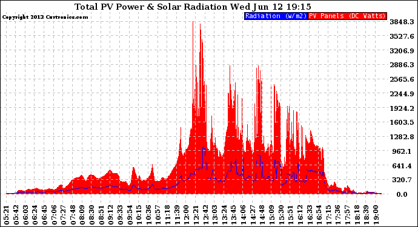418x227 pixels.
Task: Click the 13:24 time label
Action: coord(225,215)
